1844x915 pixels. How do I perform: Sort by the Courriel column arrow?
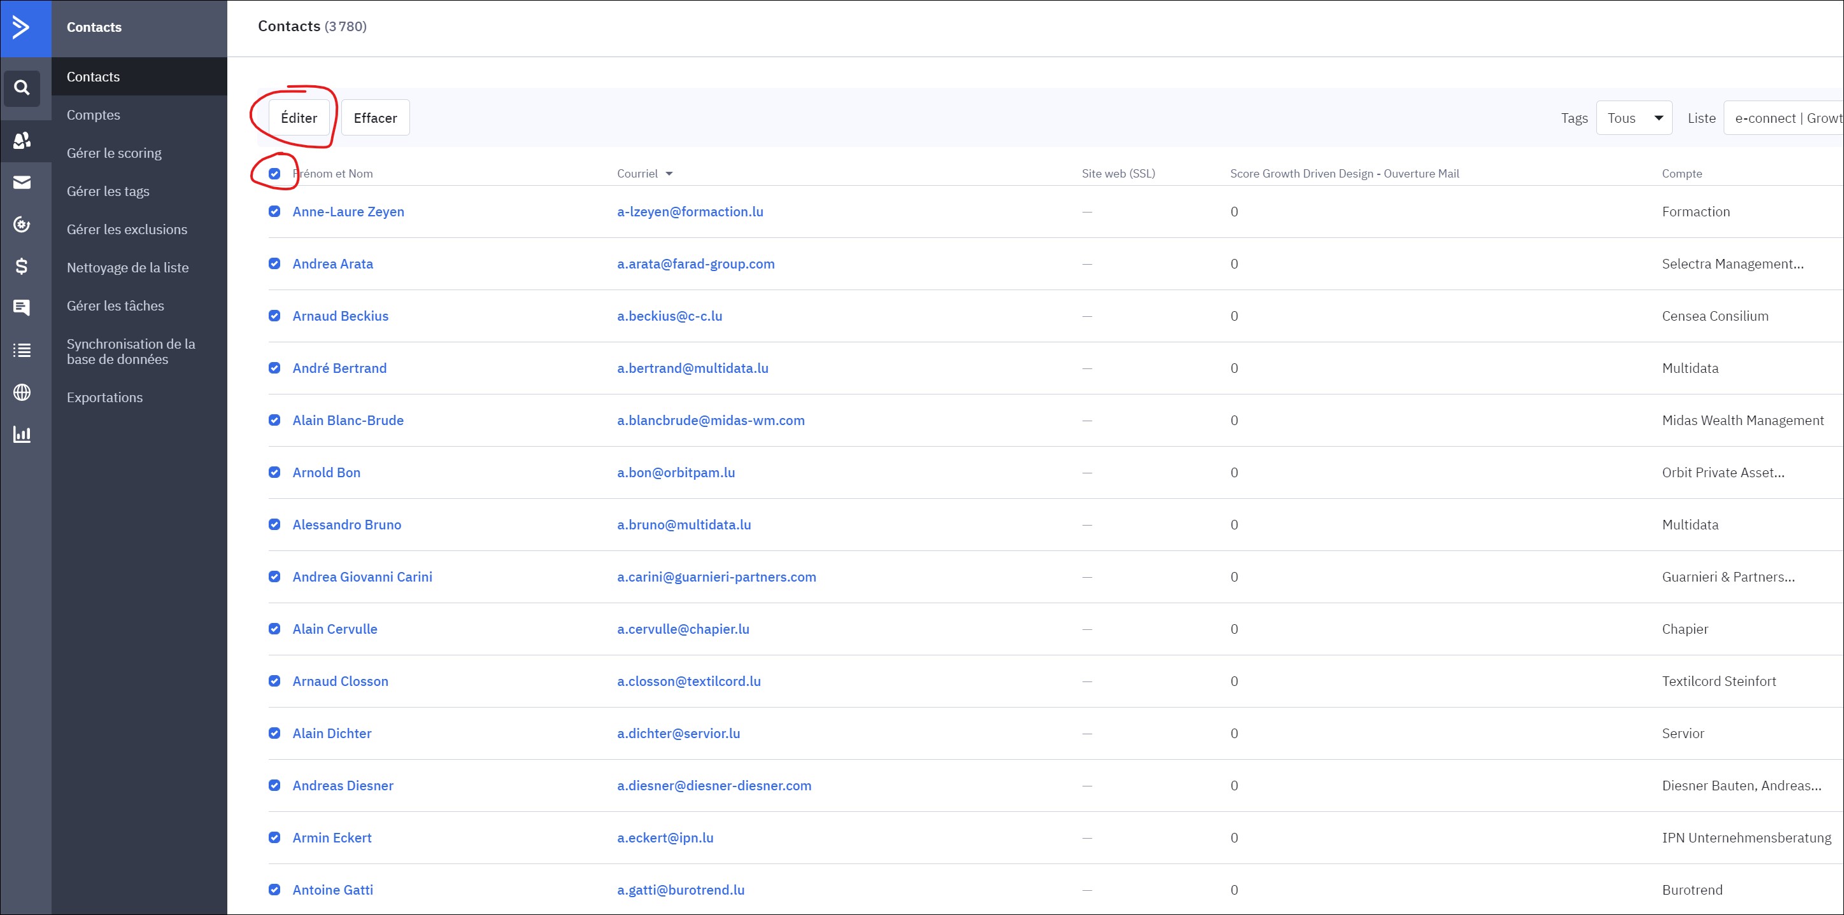[669, 174]
